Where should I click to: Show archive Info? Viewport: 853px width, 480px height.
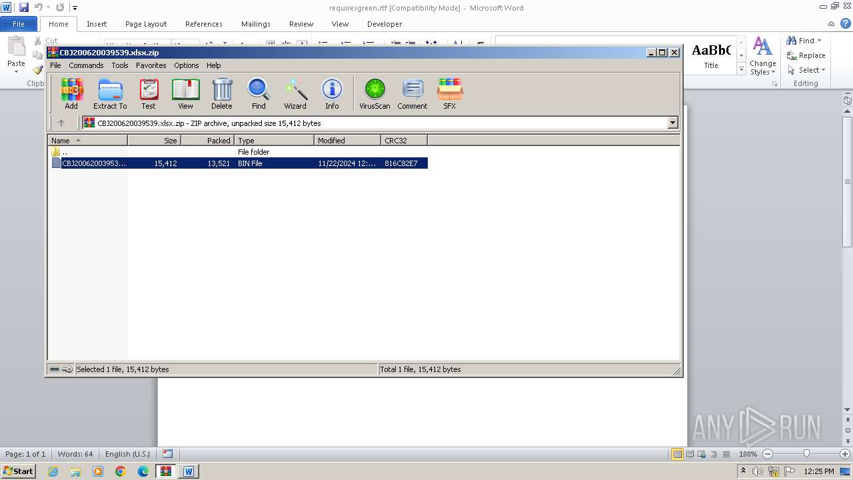point(332,94)
